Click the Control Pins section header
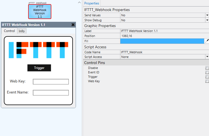This screenshot has width=209, height=136. click(146, 63)
